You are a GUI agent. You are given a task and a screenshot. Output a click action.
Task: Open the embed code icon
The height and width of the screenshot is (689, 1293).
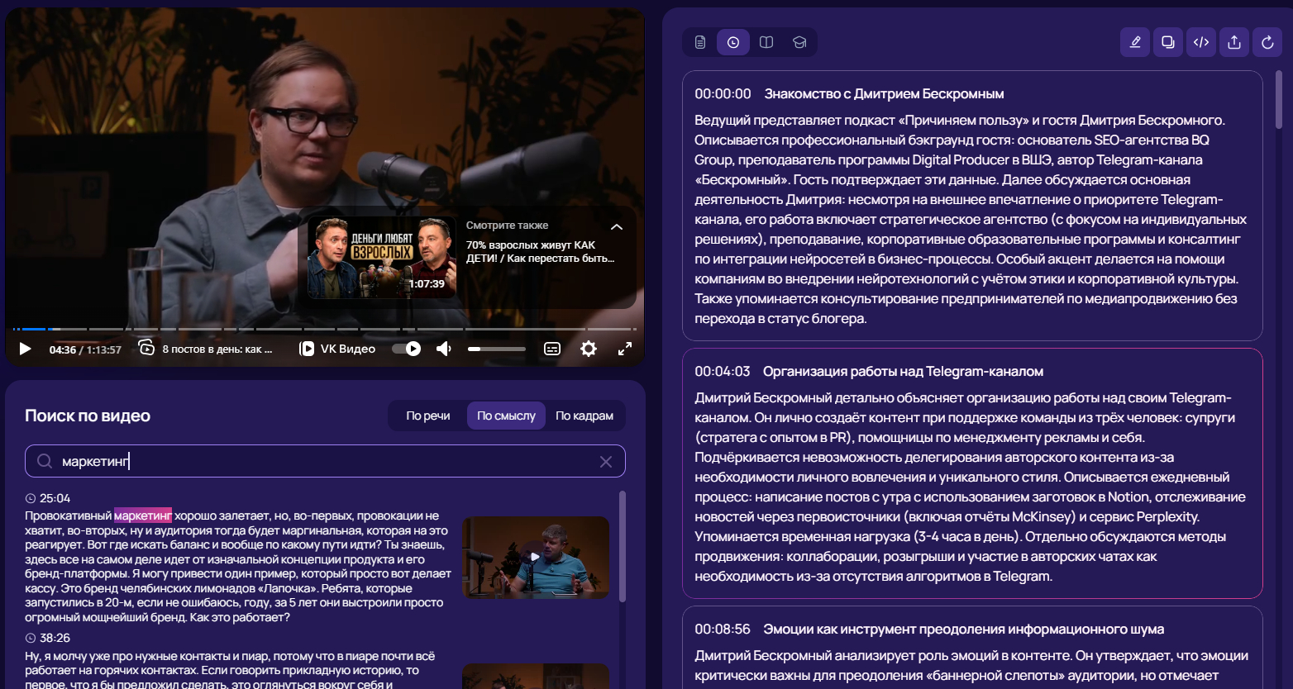coord(1201,42)
